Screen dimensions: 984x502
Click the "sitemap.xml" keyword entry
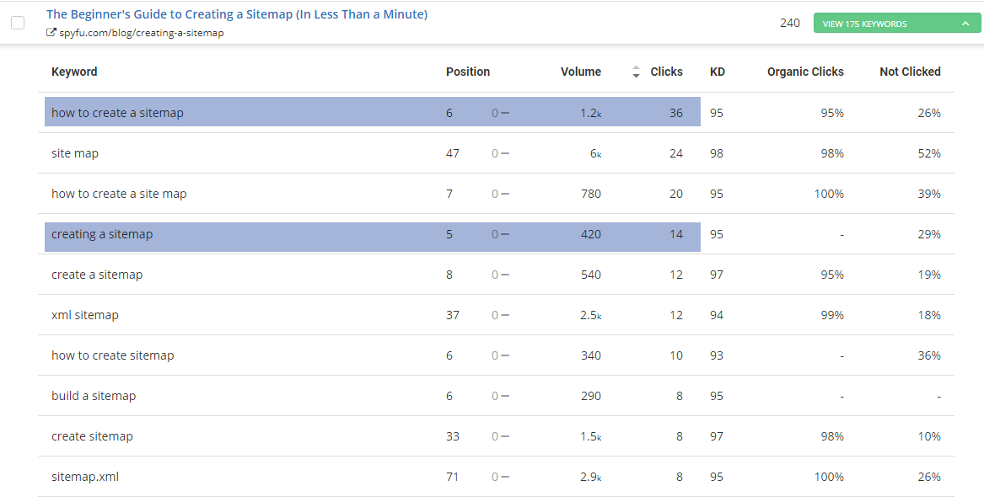pos(85,477)
